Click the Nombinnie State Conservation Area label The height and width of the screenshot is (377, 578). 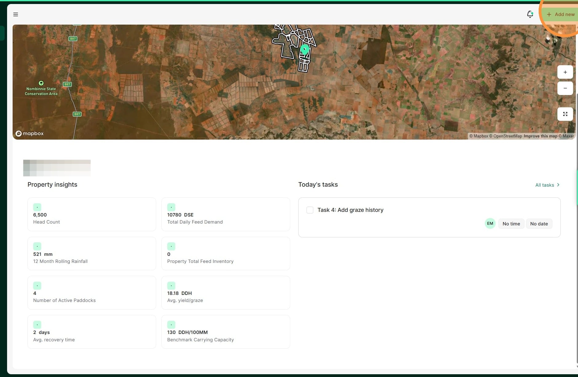pos(41,91)
